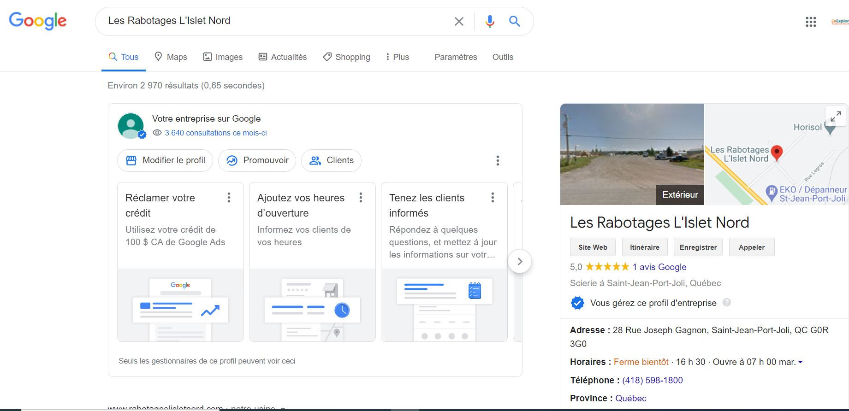
Task: Click Modifier le profil button
Action: 165,160
